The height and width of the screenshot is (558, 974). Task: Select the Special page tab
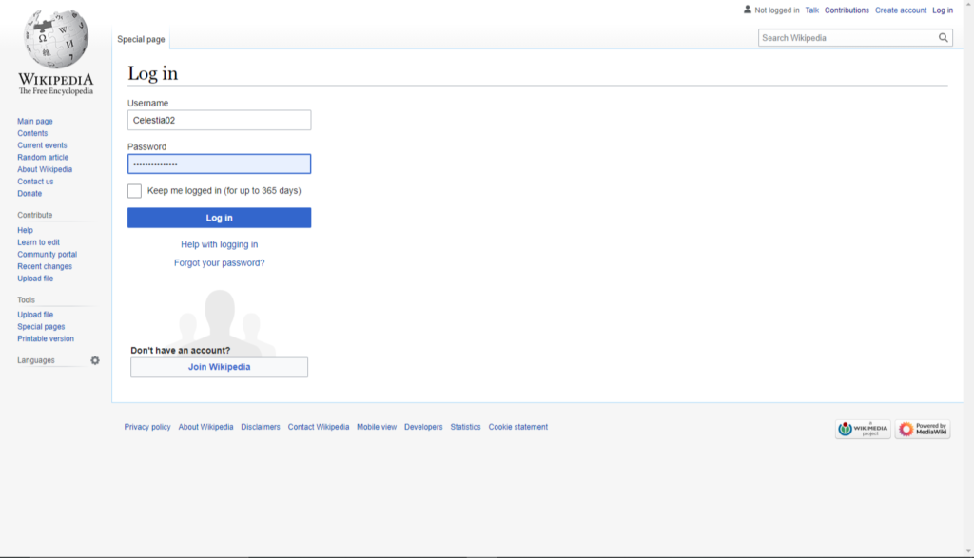click(141, 39)
